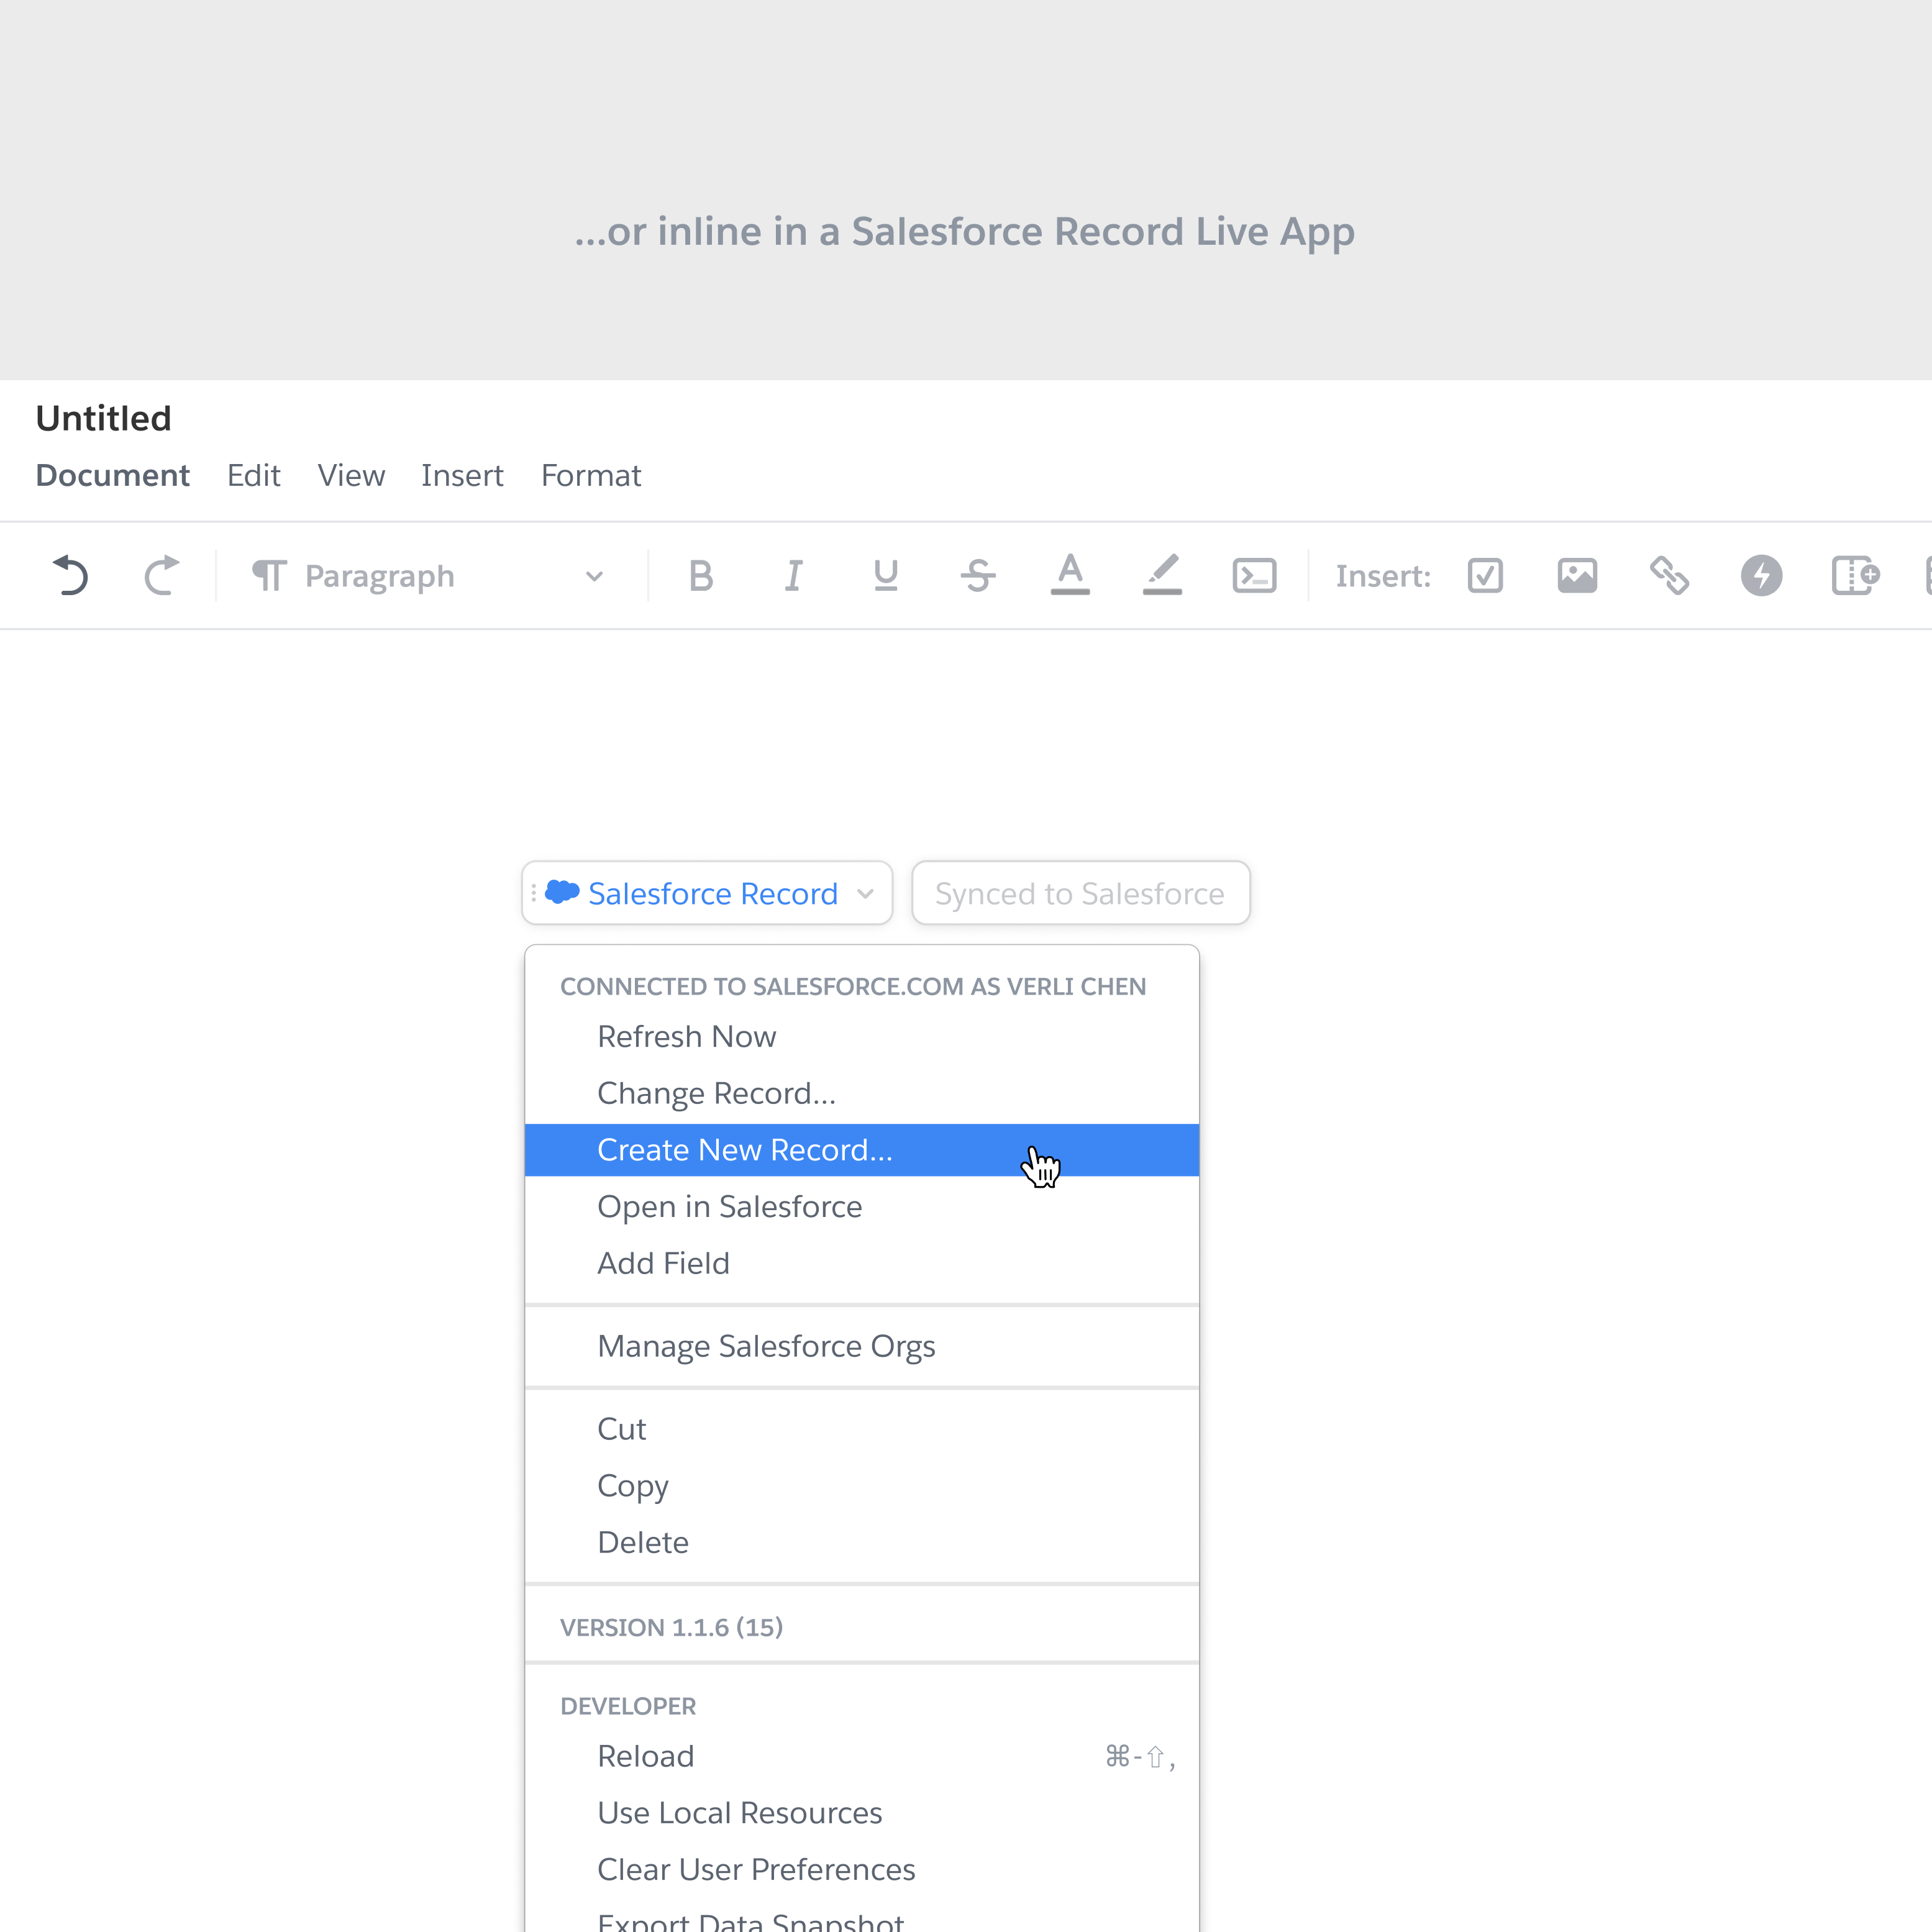Screen dimensions: 1932x1932
Task: Choose Copy from the menu
Action: tap(862, 1486)
